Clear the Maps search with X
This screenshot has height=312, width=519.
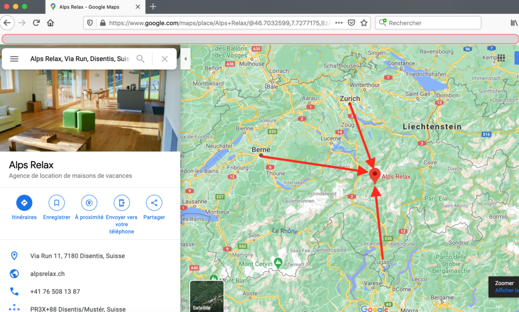pos(165,59)
